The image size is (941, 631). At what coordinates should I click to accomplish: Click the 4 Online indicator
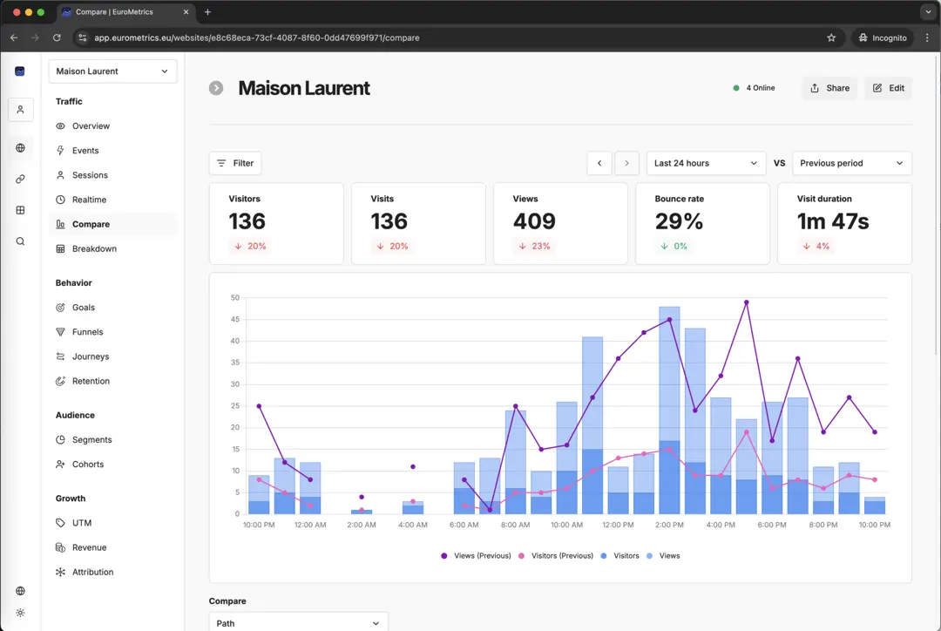click(755, 88)
